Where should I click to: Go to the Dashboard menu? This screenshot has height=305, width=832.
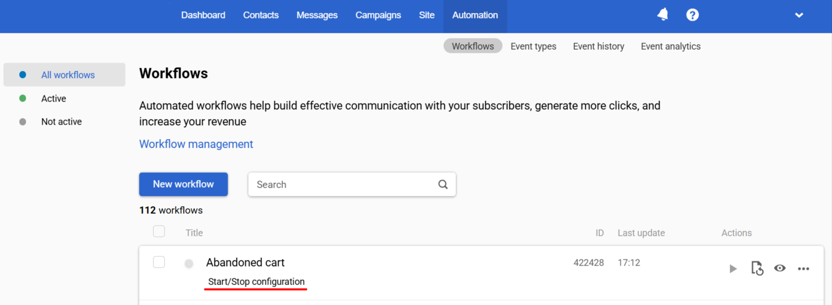pyautogui.click(x=203, y=15)
